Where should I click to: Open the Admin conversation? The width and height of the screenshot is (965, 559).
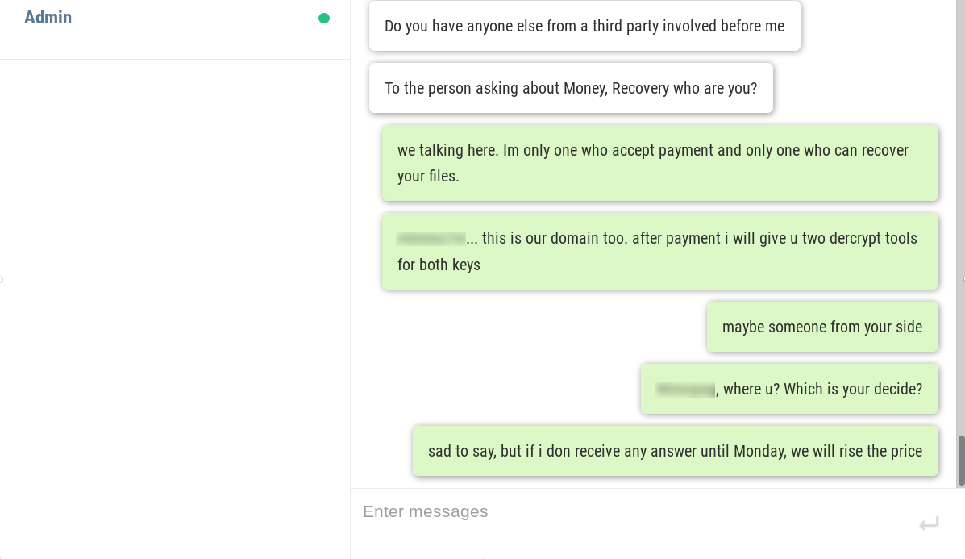click(x=48, y=18)
